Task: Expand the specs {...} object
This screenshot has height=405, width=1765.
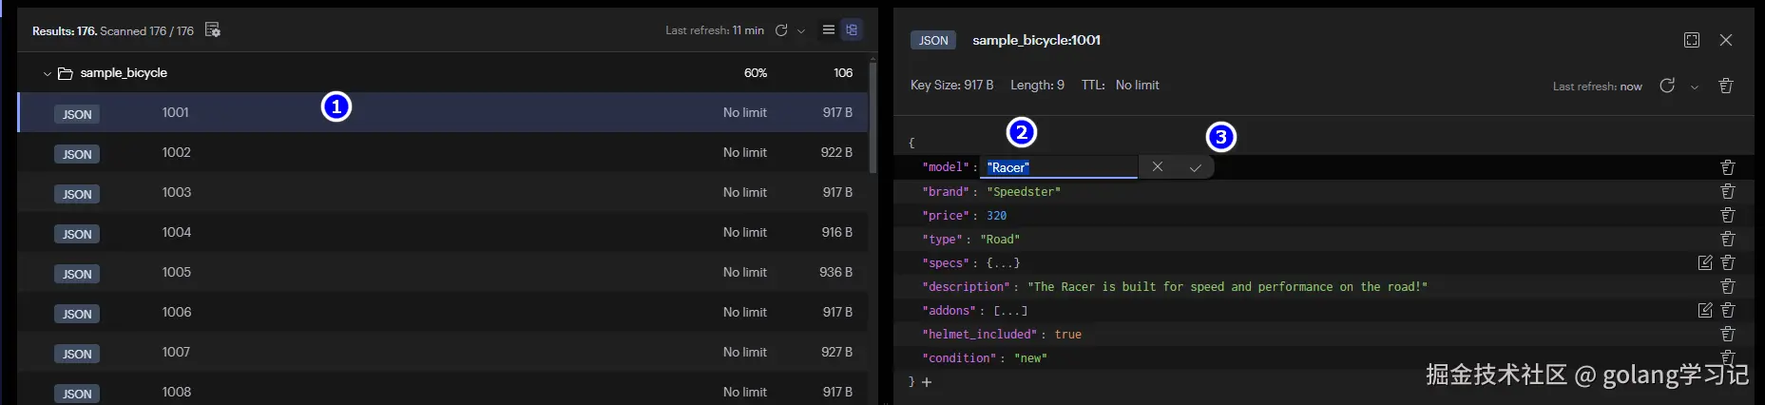Action: click(1003, 263)
